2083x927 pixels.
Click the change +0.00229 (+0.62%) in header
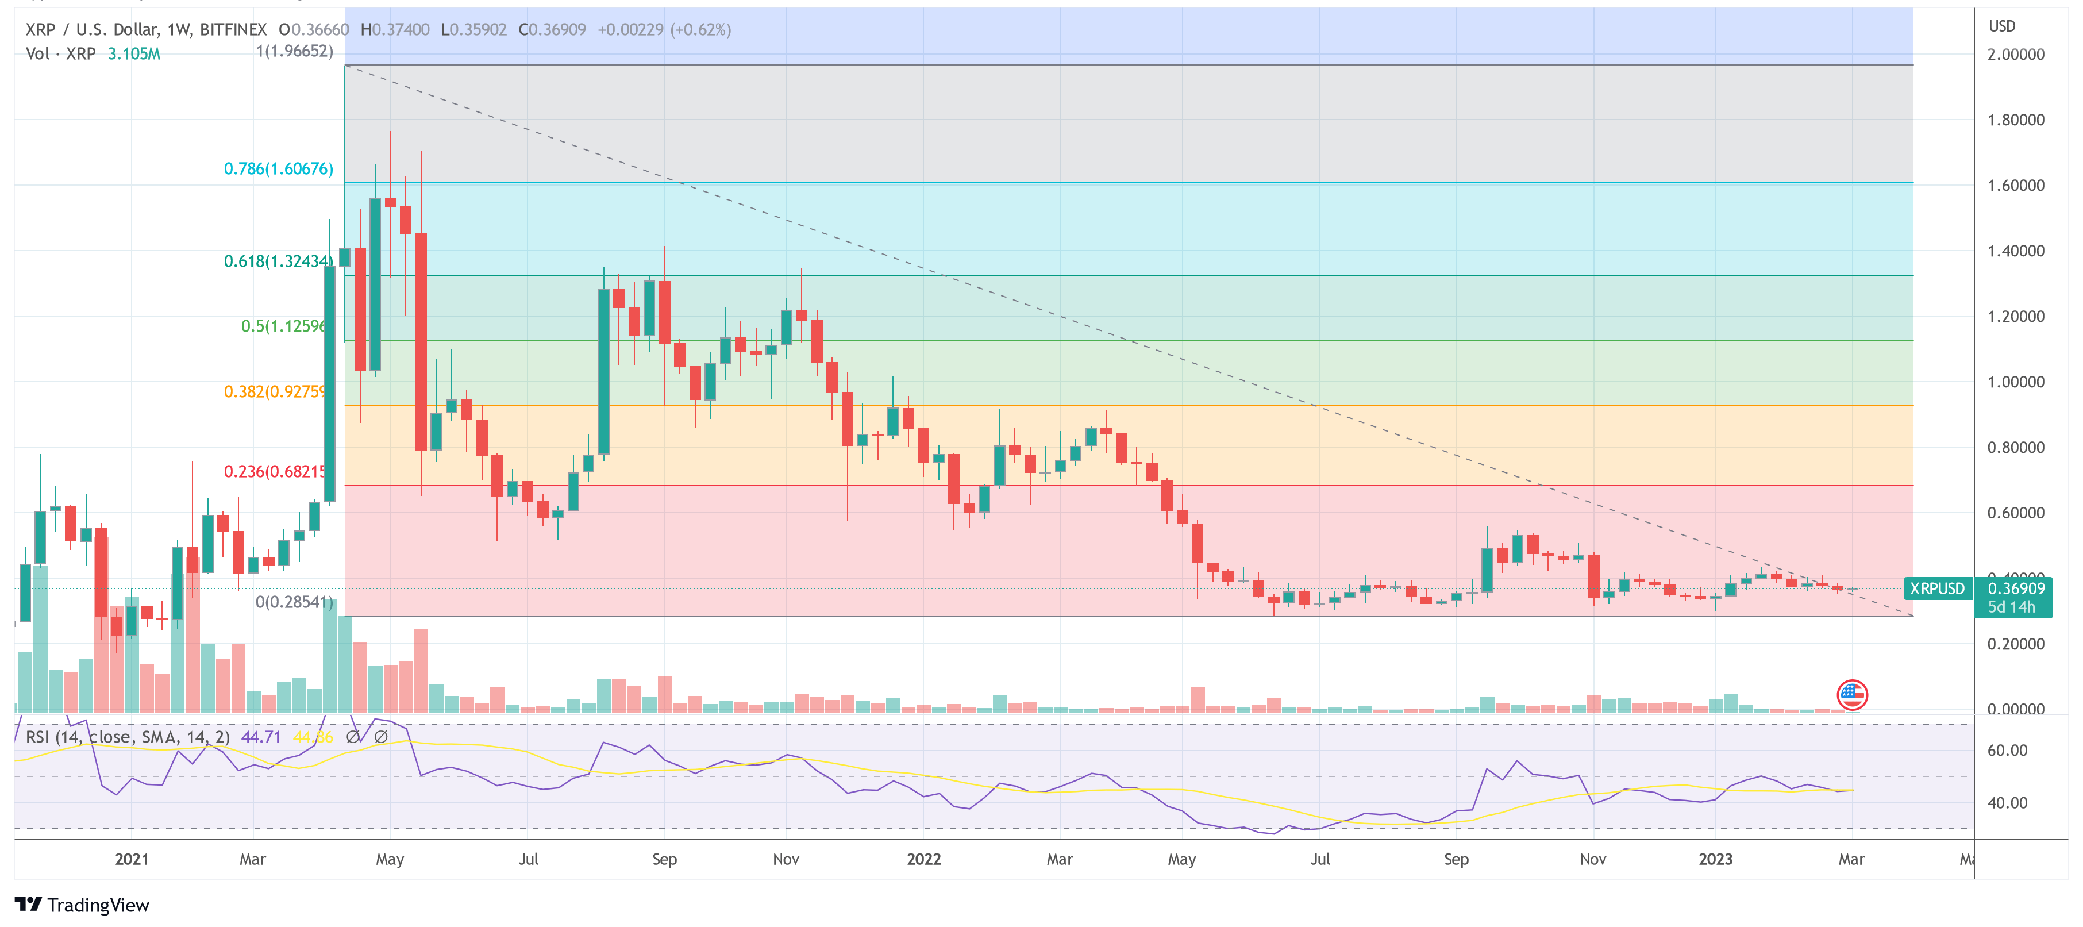click(664, 30)
